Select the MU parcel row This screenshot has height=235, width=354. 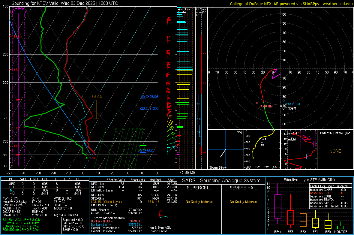(45, 193)
